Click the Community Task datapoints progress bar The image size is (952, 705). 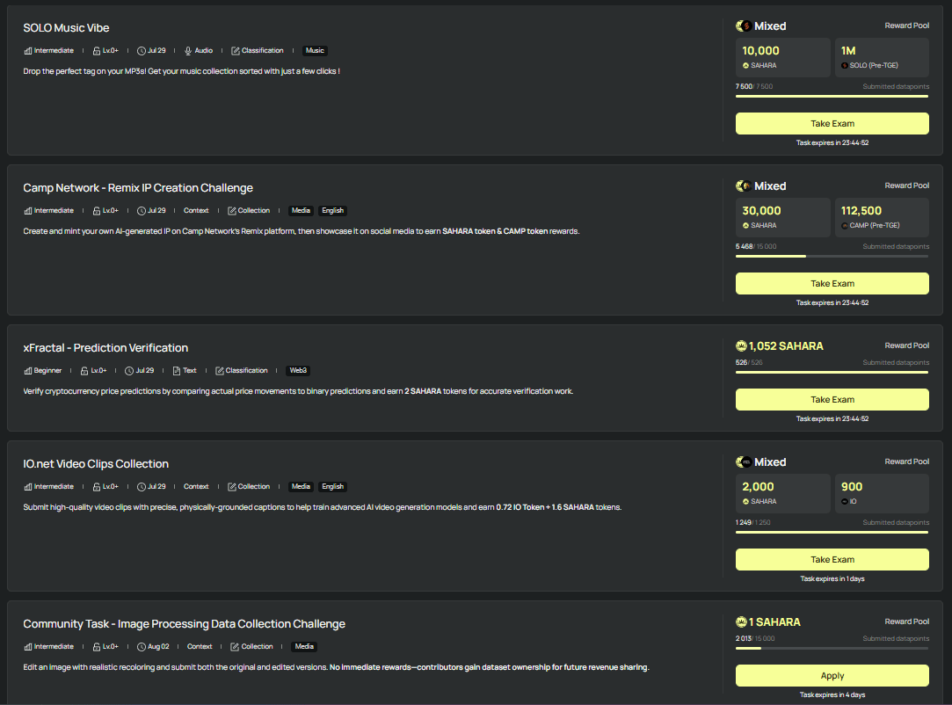coord(832,649)
